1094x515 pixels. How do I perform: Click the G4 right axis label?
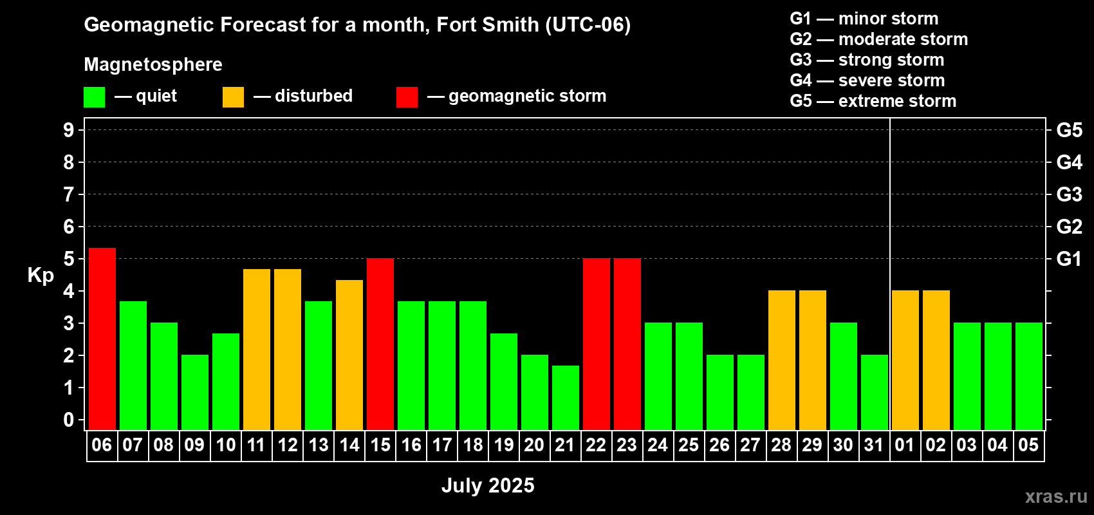coord(1070,162)
